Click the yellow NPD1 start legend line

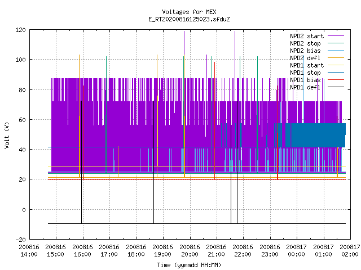click(x=336, y=65)
